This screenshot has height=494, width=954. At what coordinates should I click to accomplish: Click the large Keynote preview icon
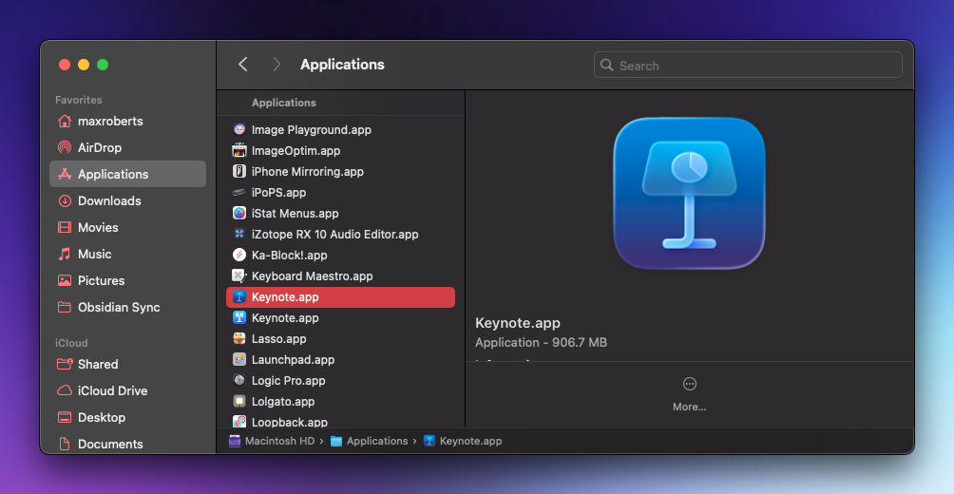point(689,193)
